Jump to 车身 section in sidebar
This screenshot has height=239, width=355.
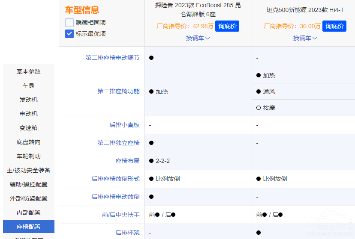point(28,86)
